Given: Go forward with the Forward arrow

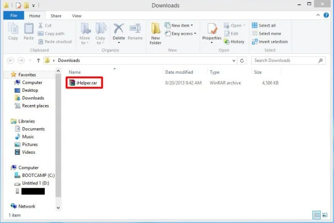Looking at the screenshot, I should [21, 60].
